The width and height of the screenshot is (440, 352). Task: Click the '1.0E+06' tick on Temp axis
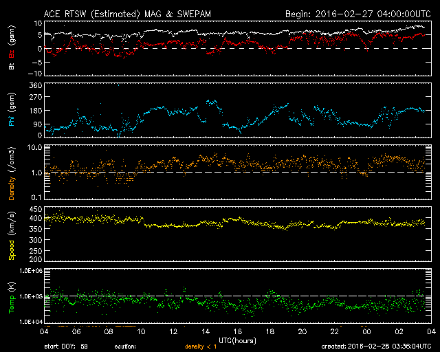point(31,271)
